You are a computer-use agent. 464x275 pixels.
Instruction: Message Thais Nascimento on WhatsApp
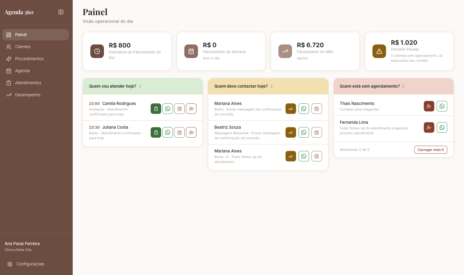pyautogui.click(x=442, y=106)
